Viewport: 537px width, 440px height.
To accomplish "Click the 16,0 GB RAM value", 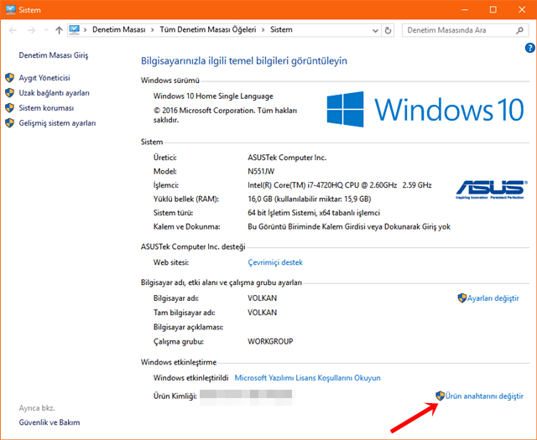I will [310, 199].
